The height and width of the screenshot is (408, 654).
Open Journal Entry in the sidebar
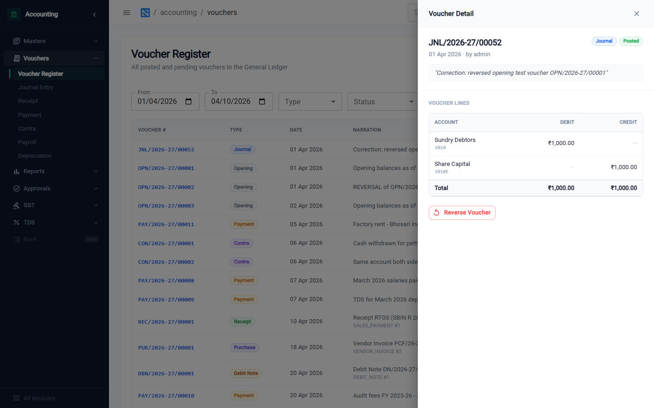pos(35,87)
